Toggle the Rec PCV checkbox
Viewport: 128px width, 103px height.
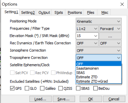(32, 73)
